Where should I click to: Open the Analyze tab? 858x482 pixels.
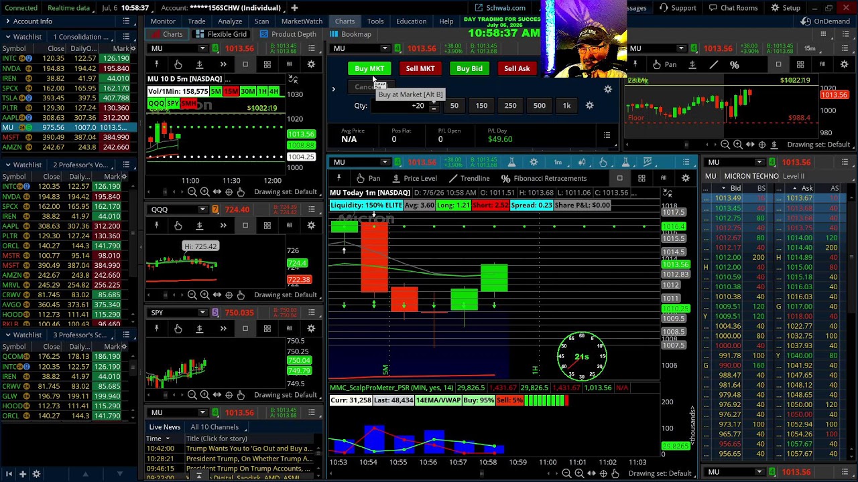pyautogui.click(x=230, y=21)
